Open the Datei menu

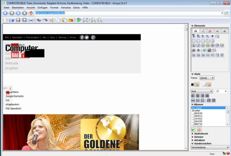click(x=6, y=7)
